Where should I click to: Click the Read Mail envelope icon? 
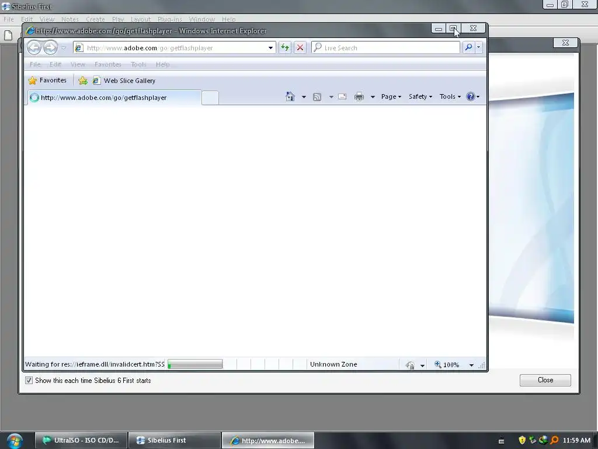(342, 96)
